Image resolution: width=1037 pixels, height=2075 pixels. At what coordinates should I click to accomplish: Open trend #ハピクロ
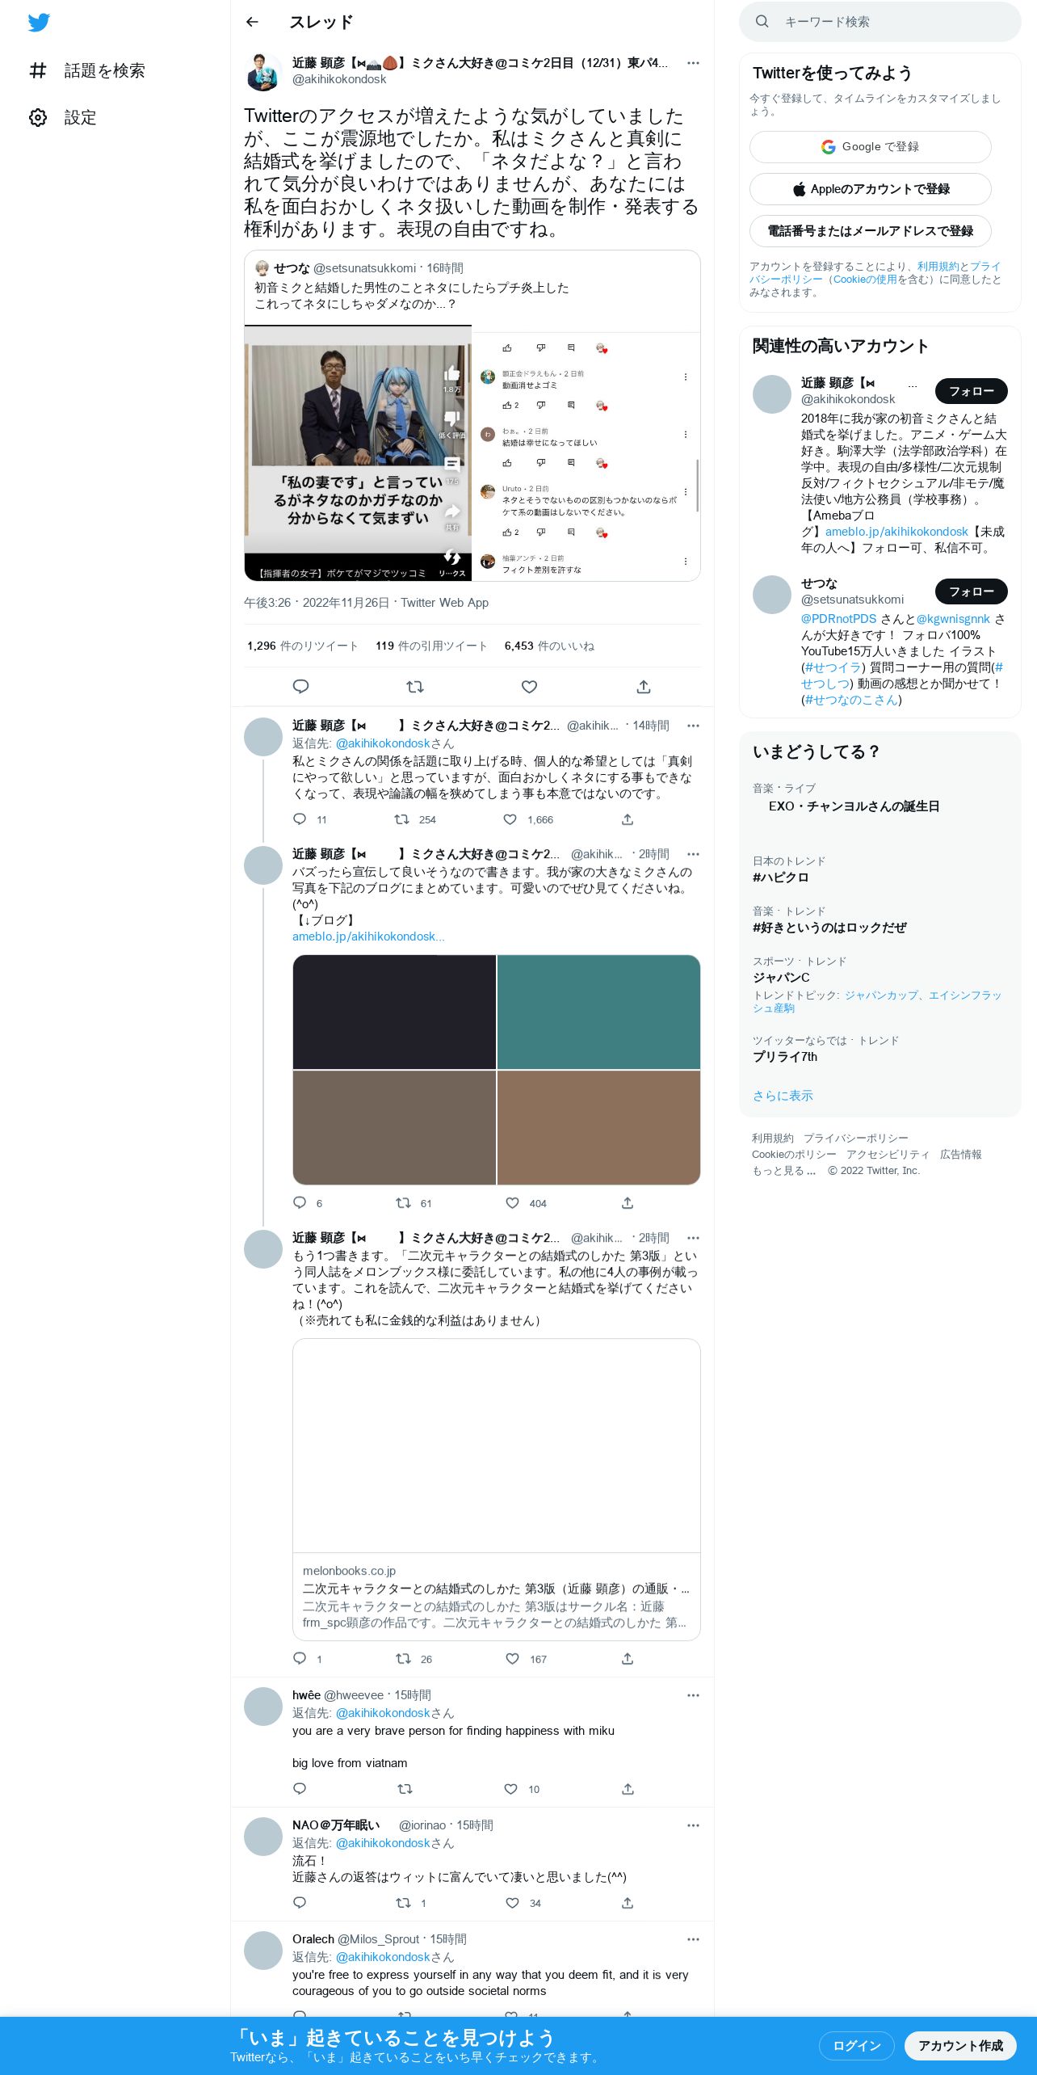click(780, 878)
